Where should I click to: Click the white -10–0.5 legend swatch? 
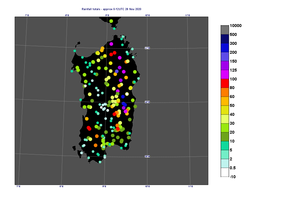[225, 172]
